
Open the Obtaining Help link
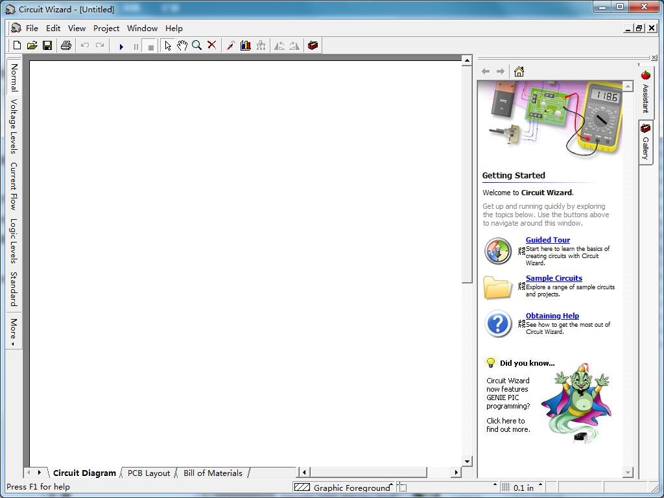point(552,316)
